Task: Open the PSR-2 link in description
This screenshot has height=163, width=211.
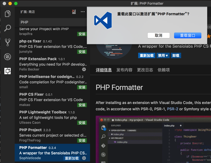Action: point(173,109)
